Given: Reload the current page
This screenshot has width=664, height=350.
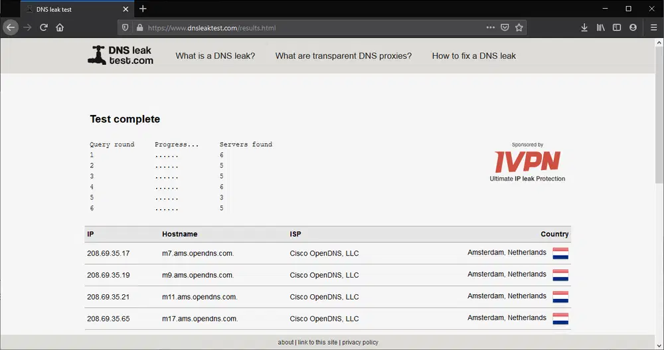Looking at the screenshot, I should click(x=44, y=27).
